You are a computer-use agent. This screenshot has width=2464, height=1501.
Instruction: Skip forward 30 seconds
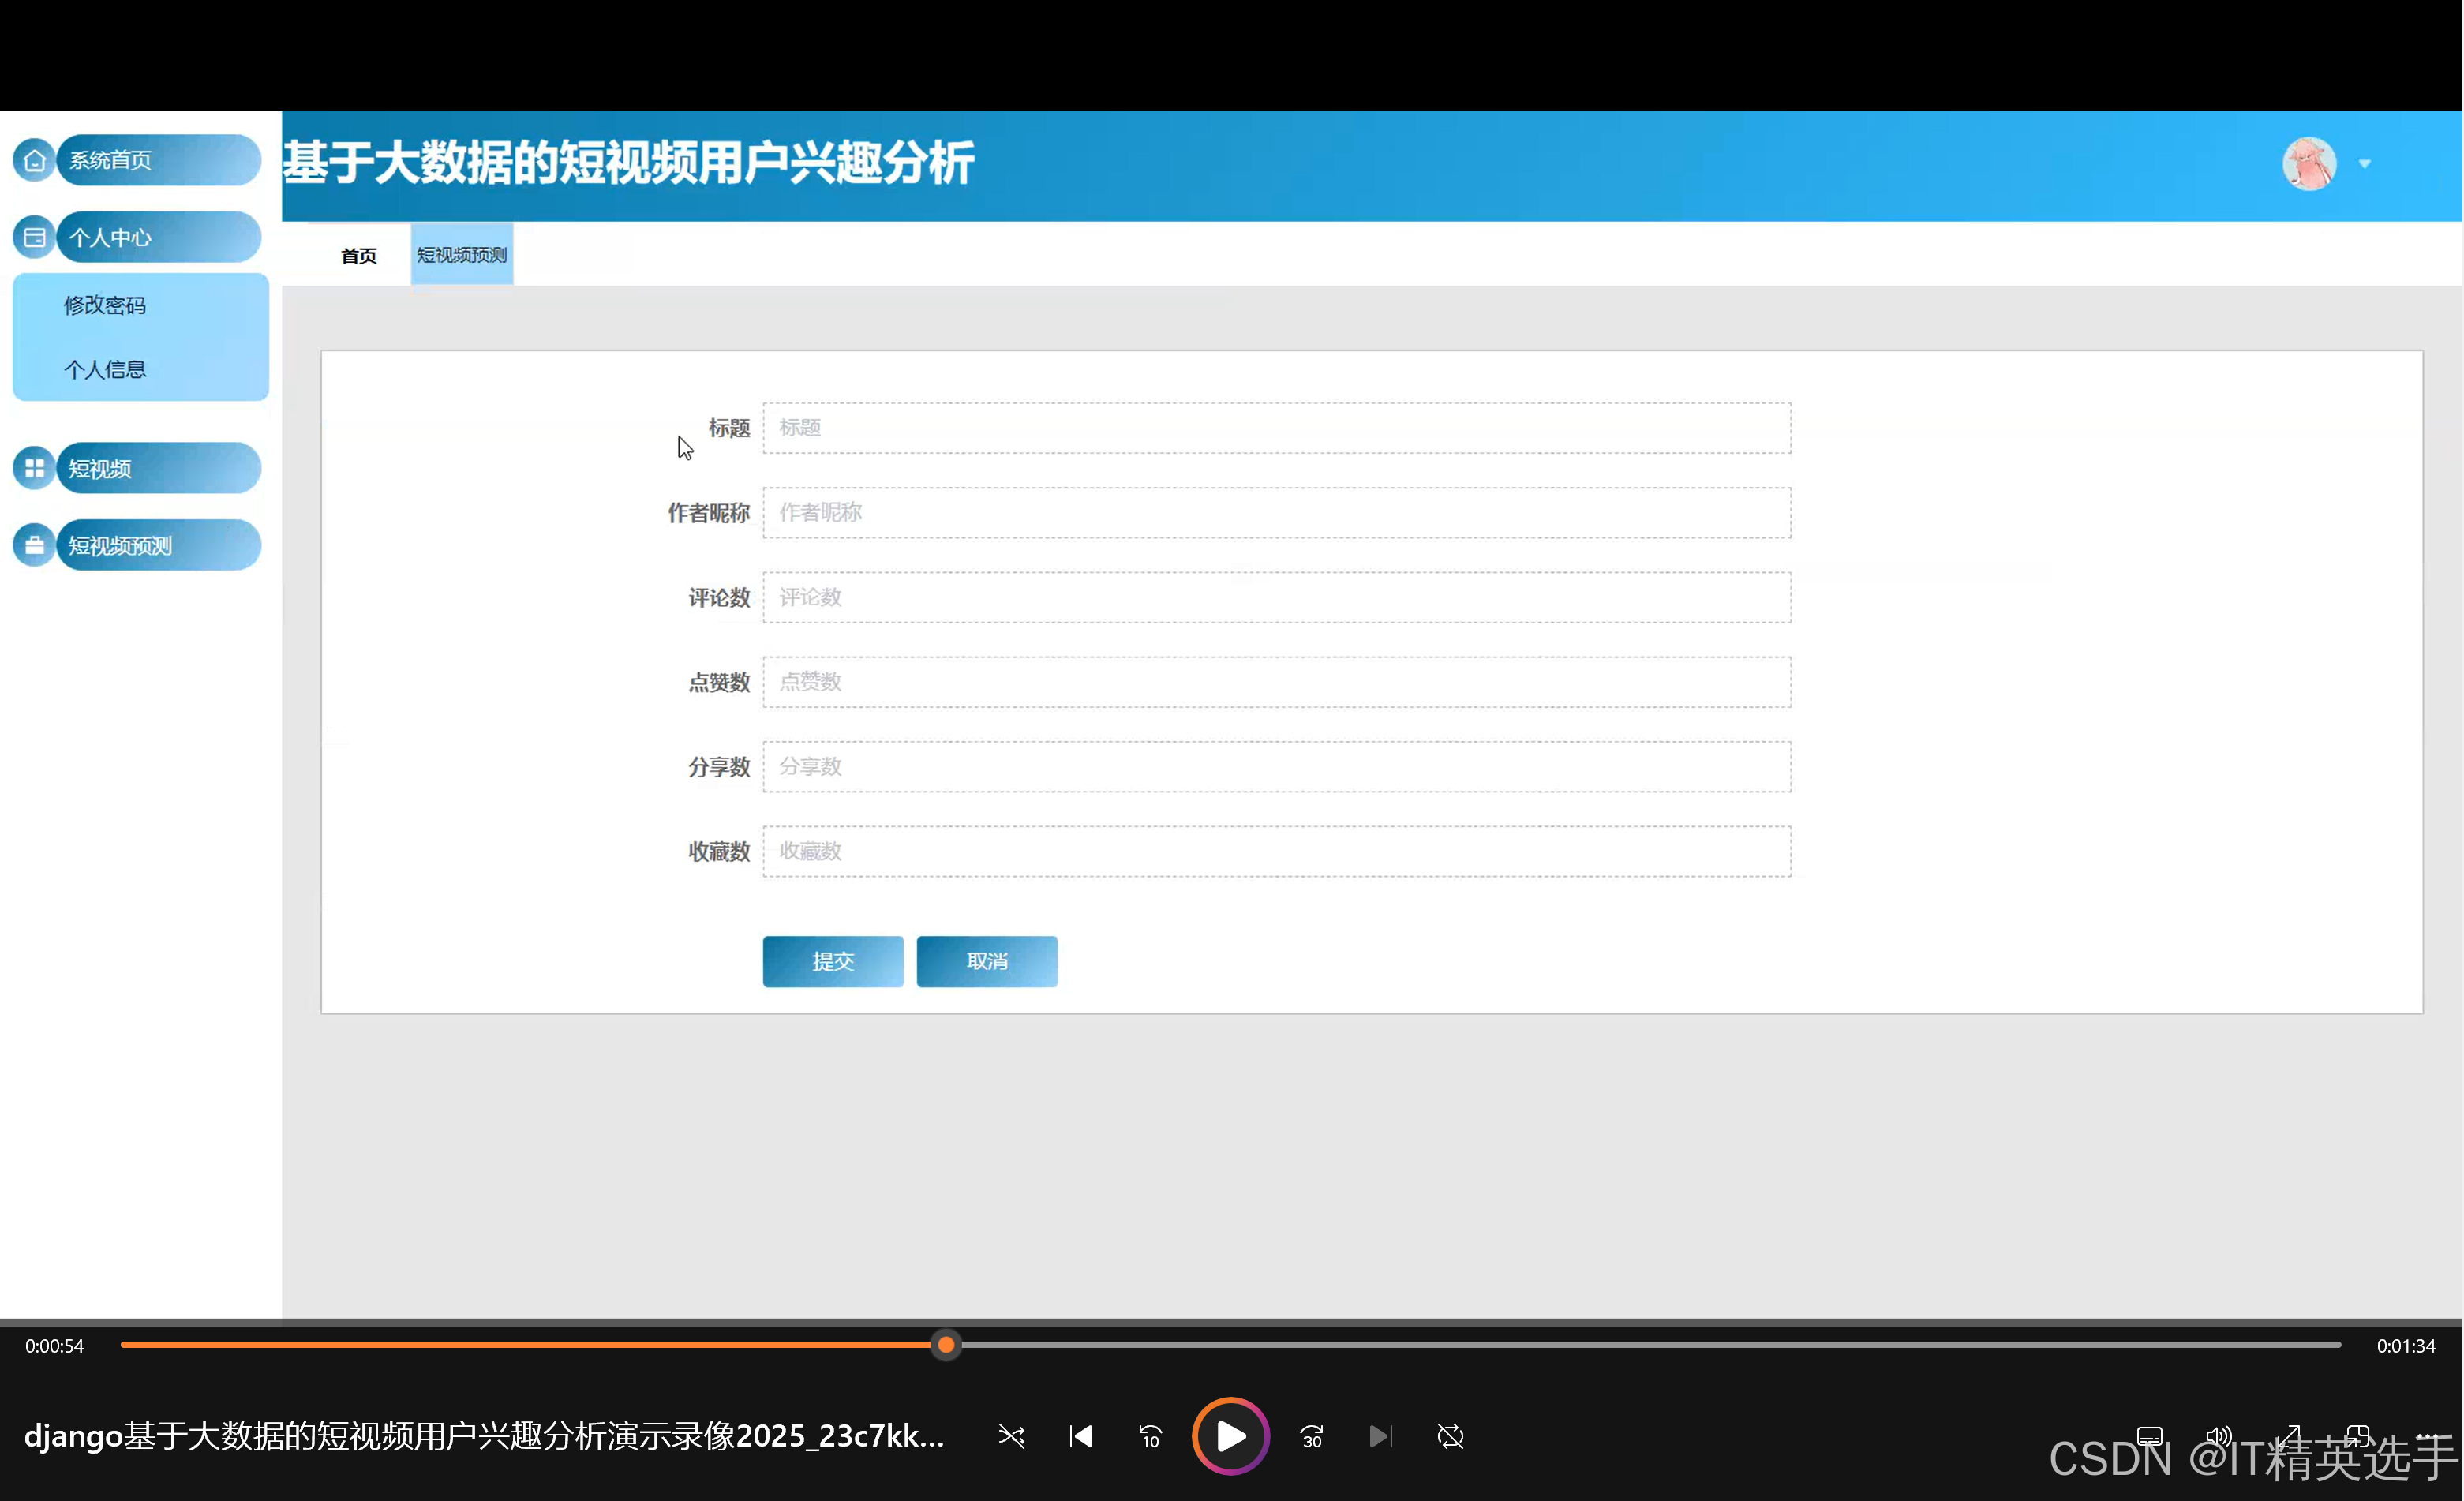1312,1437
